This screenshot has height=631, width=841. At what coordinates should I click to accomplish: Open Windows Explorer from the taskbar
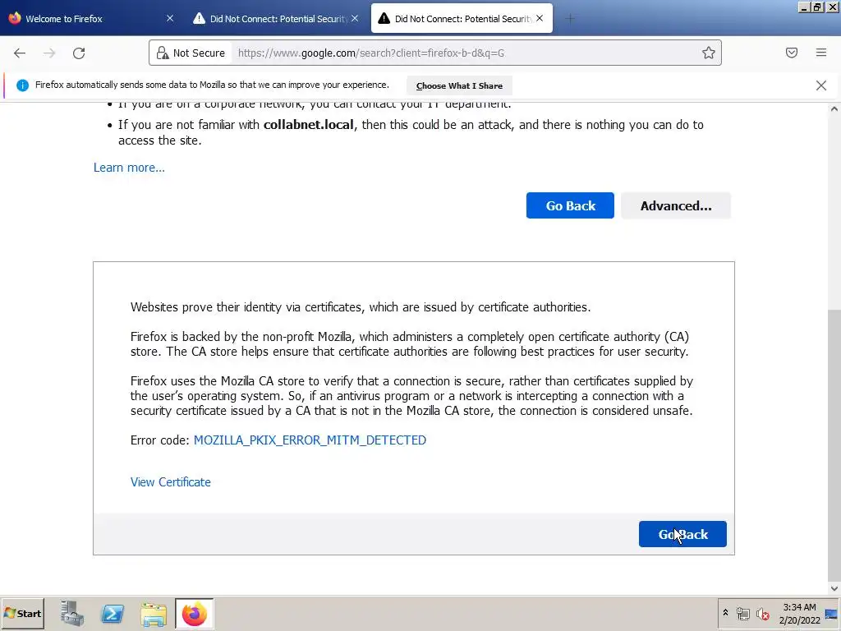(x=154, y=614)
